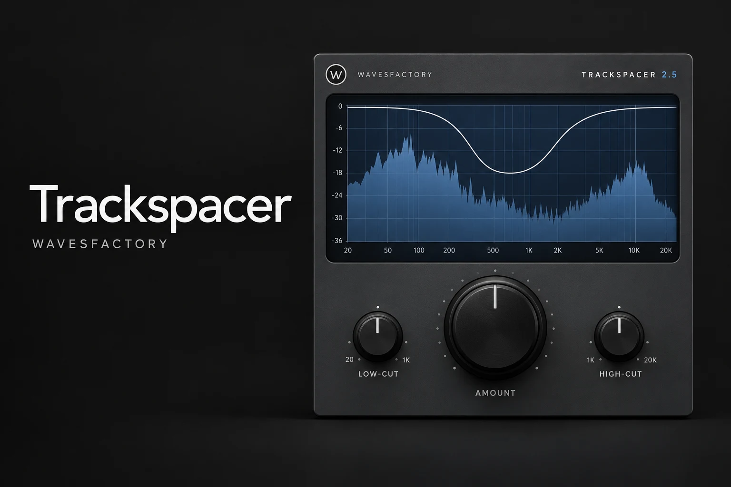
Task: Click the High-Cut knob
Action: (619, 336)
